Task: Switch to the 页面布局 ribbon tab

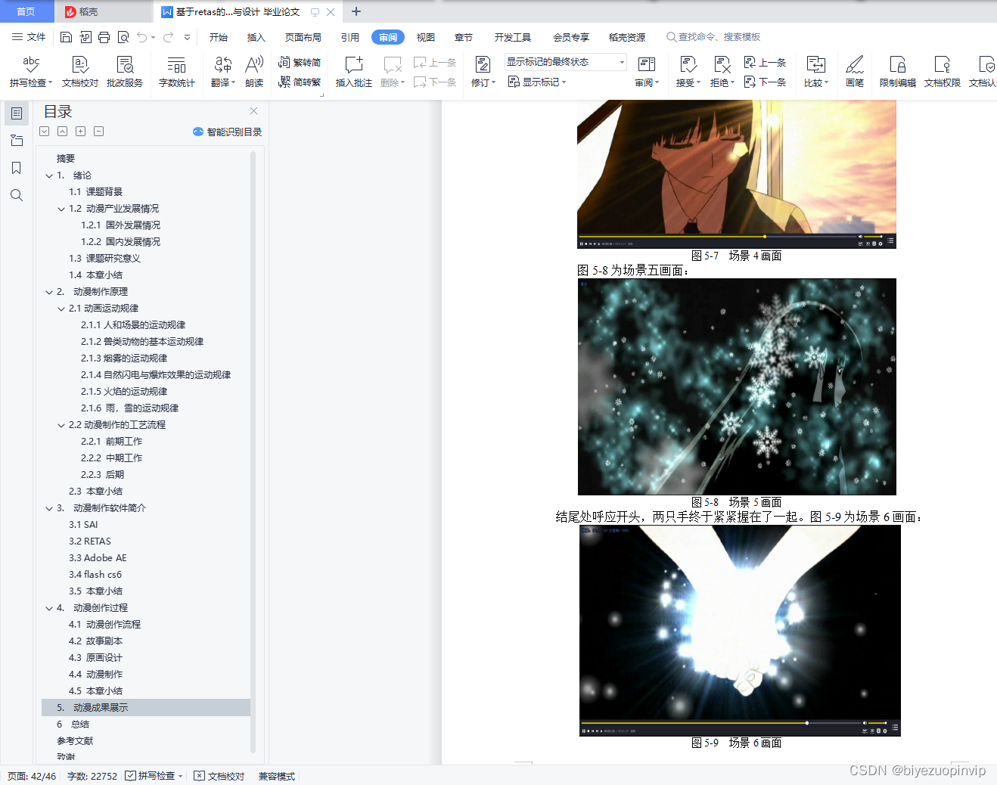Action: coord(303,37)
